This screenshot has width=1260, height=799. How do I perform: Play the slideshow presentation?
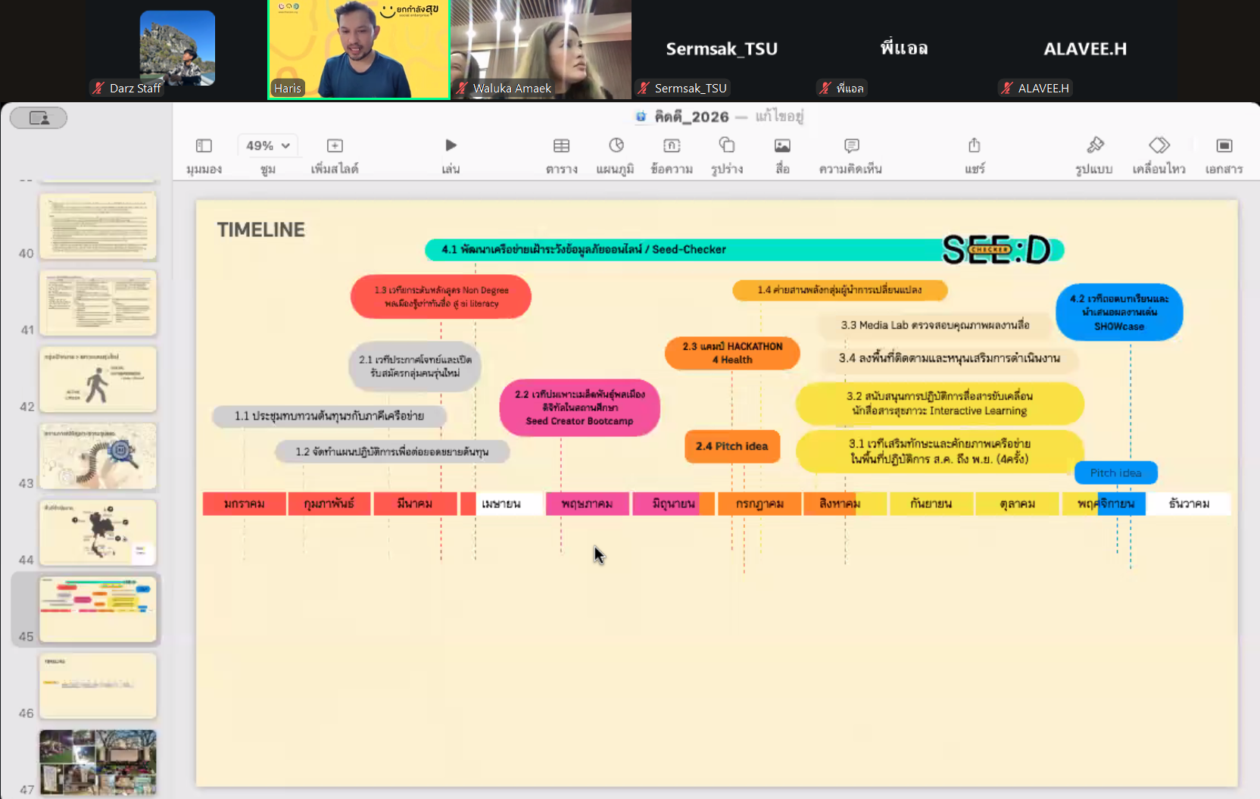[x=451, y=145]
